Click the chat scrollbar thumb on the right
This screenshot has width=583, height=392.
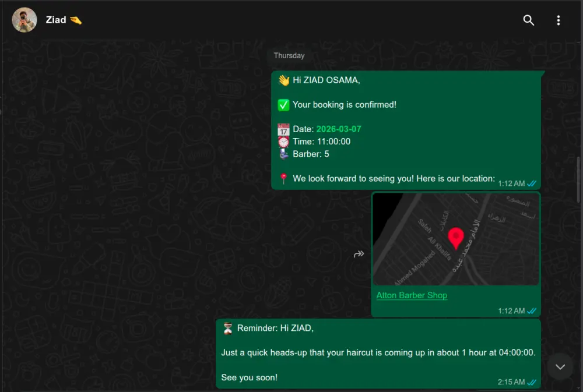point(578,180)
